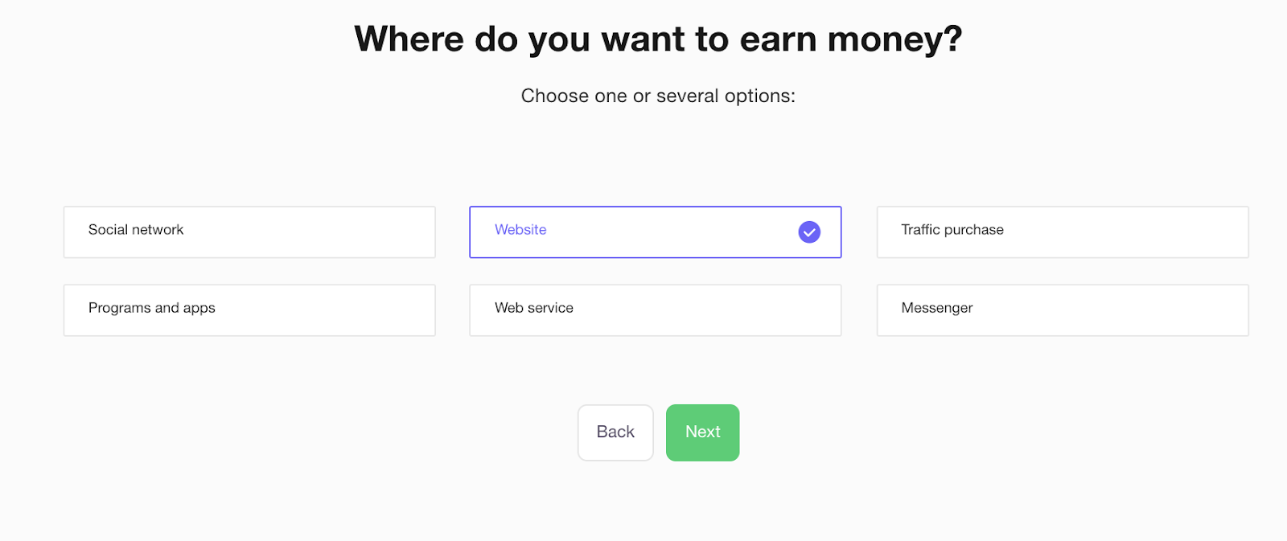Viewport: 1287px width, 541px height.
Task: Click the green Next button label
Action: click(x=702, y=432)
